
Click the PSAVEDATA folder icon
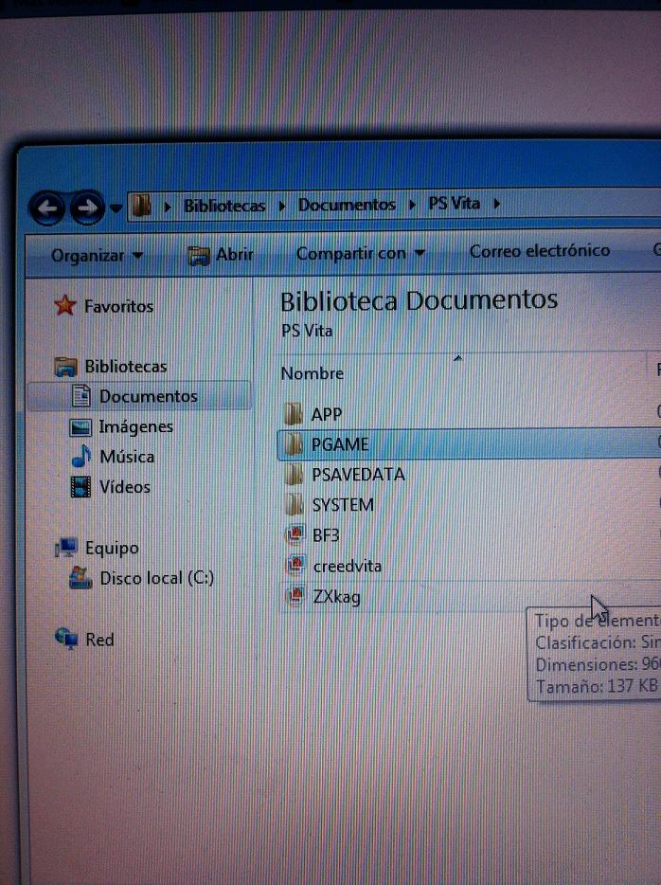[x=294, y=474]
